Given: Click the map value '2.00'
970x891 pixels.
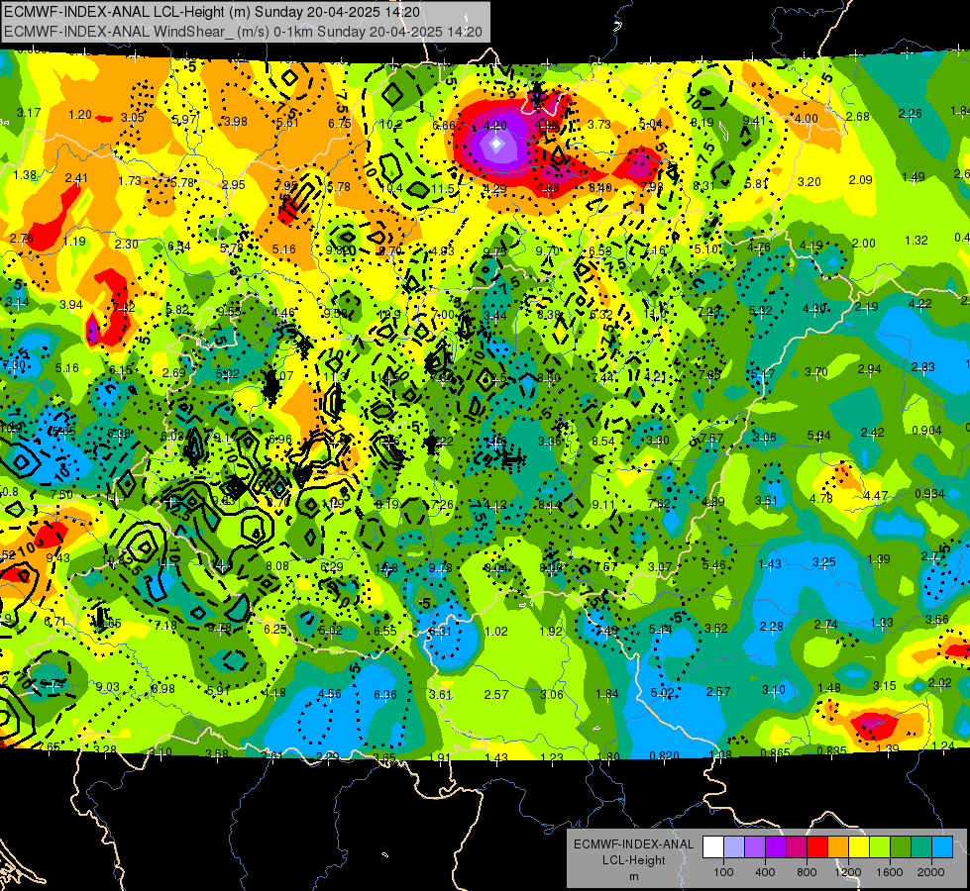Looking at the screenshot, I should tap(864, 244).
